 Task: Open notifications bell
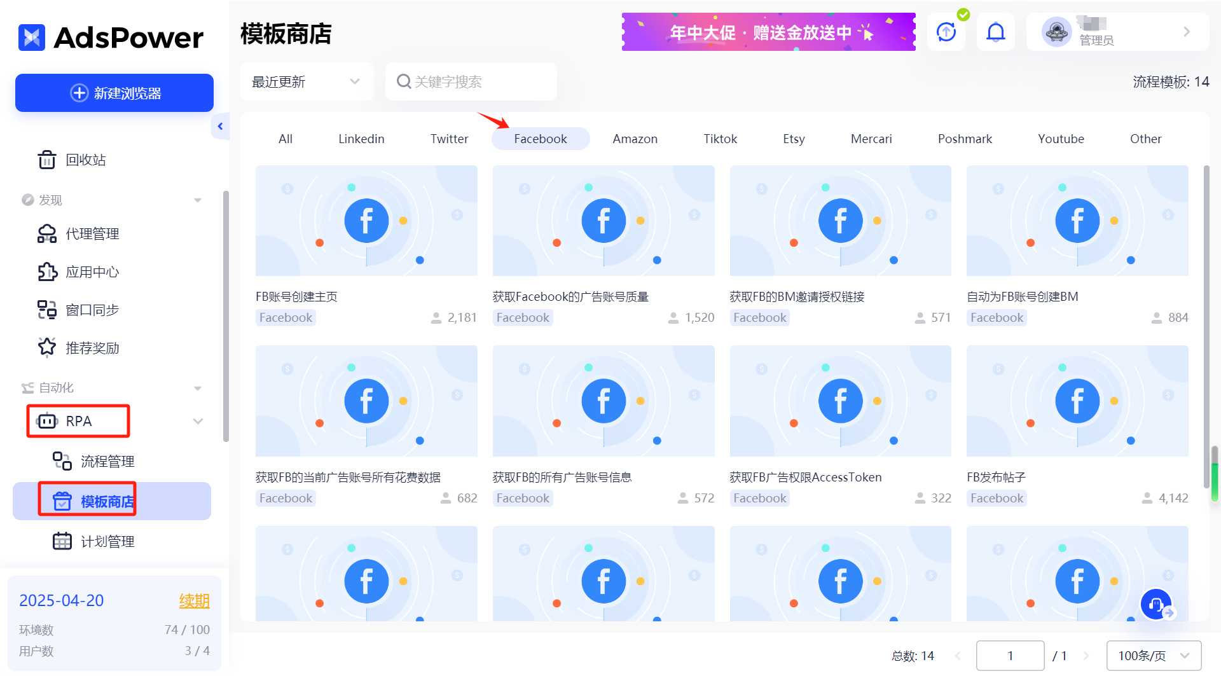[x=996, y=32]
